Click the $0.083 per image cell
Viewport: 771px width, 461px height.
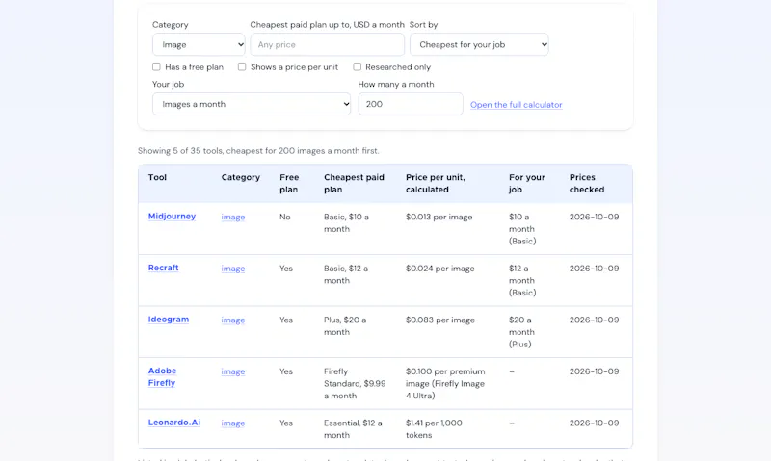[x=440, y=320]
